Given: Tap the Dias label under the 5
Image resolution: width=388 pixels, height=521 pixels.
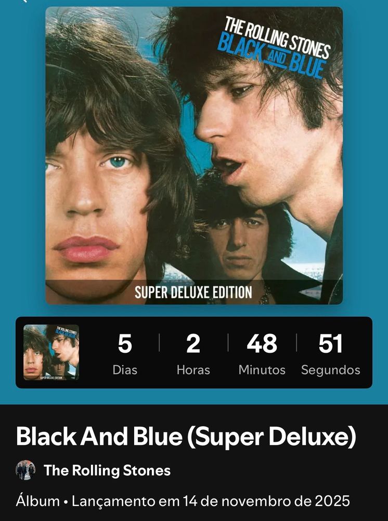Looking at the screenshot, I should (125, 370).
